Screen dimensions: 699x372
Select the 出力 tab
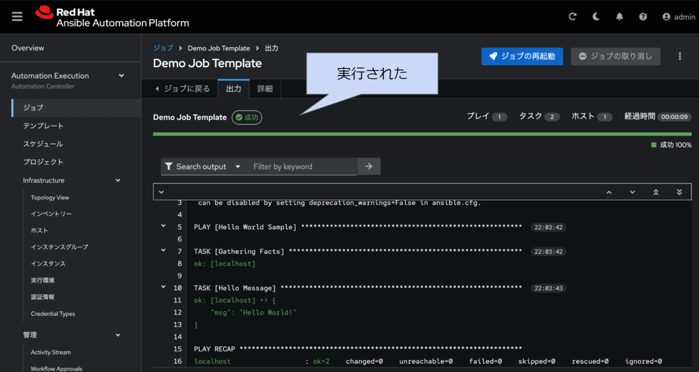click(x=234, y=89)
